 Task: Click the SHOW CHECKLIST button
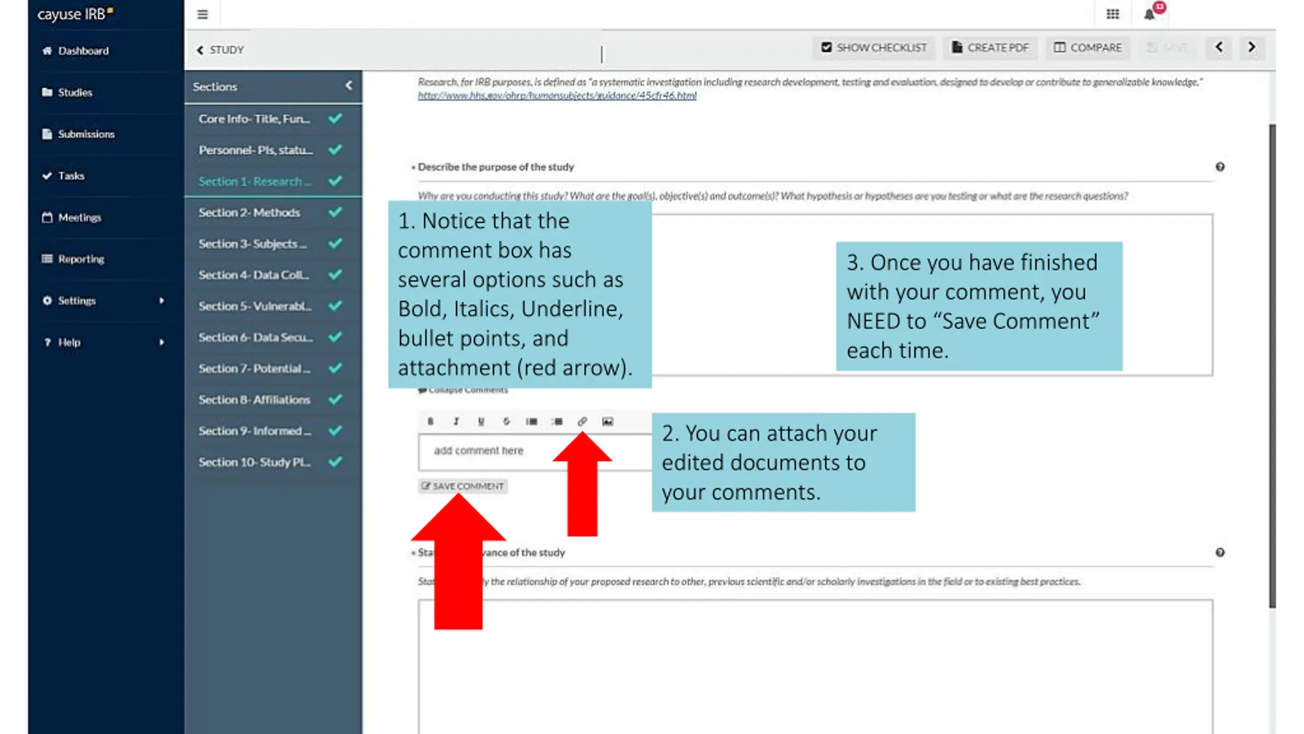(x=874, y=47)
